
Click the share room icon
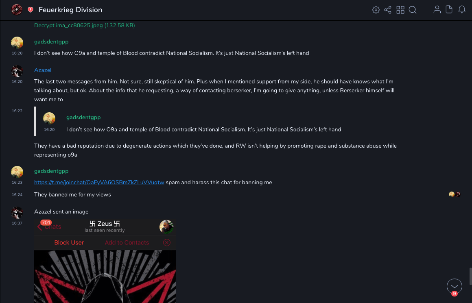tap(388, 10)
